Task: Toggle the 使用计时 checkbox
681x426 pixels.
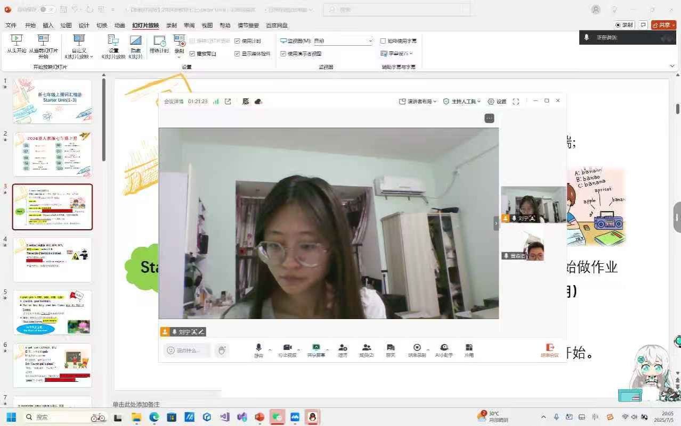Action: [237, 41]
